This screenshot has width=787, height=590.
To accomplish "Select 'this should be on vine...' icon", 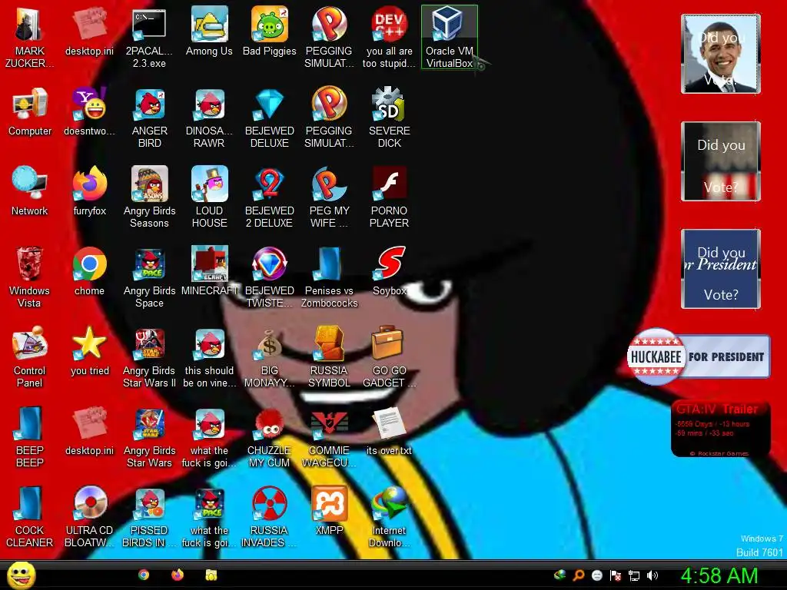I will pos(209,356).
